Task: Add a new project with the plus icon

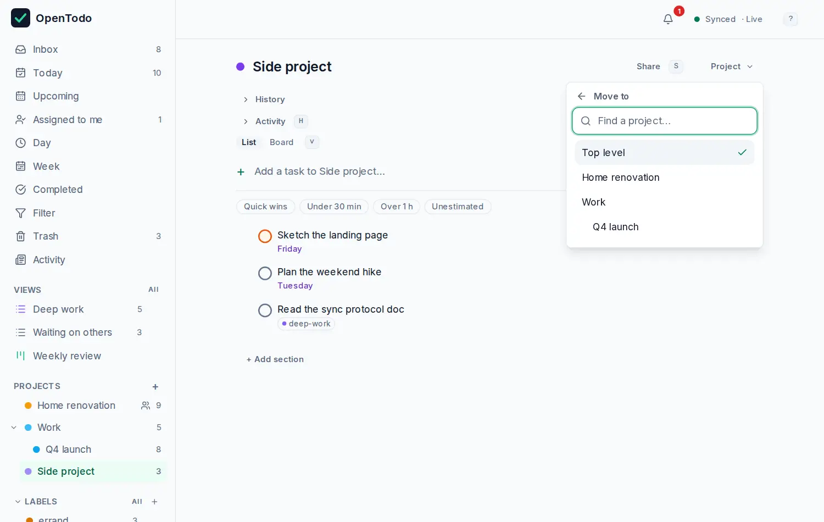Action: [155, 387]
